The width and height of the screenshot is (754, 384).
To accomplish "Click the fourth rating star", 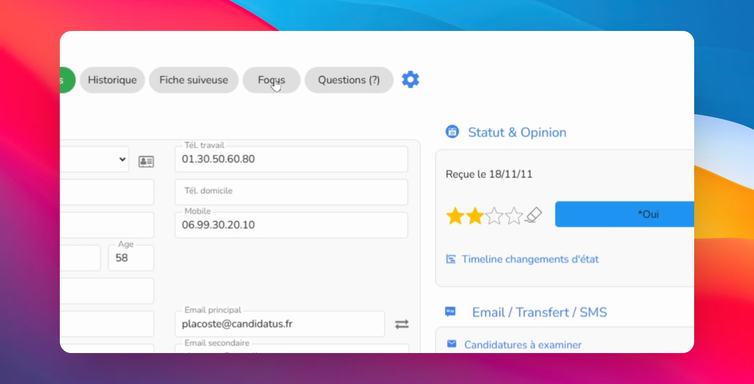I will click(514, 216).
